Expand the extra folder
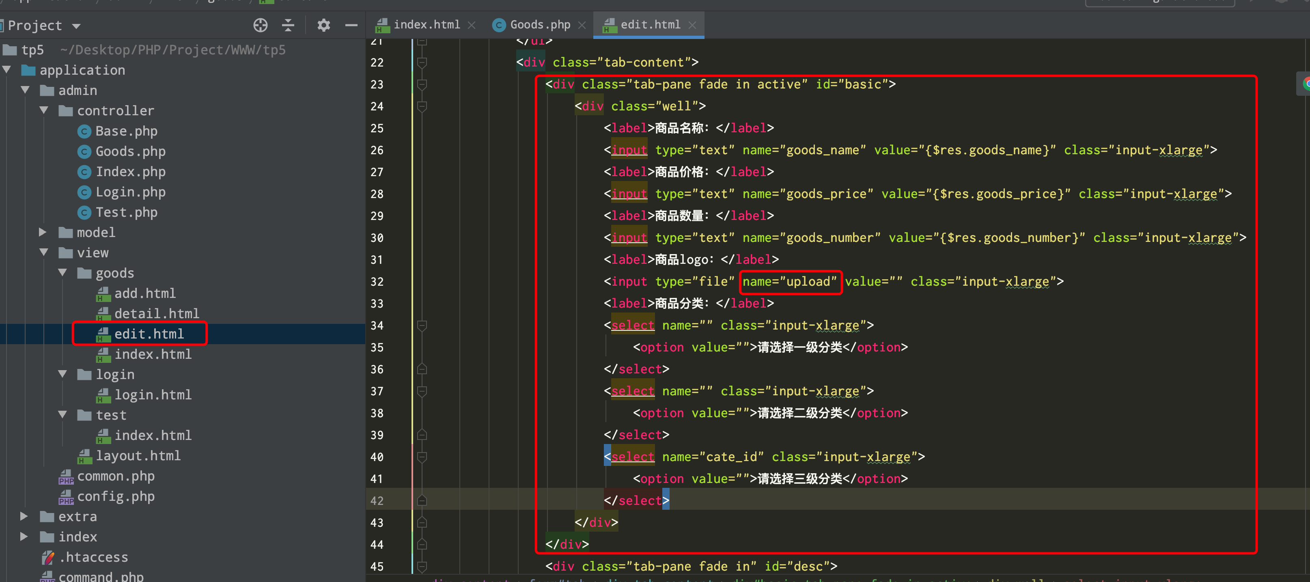The width and height of the screenshot is (1310, 582). pos(24,516)
